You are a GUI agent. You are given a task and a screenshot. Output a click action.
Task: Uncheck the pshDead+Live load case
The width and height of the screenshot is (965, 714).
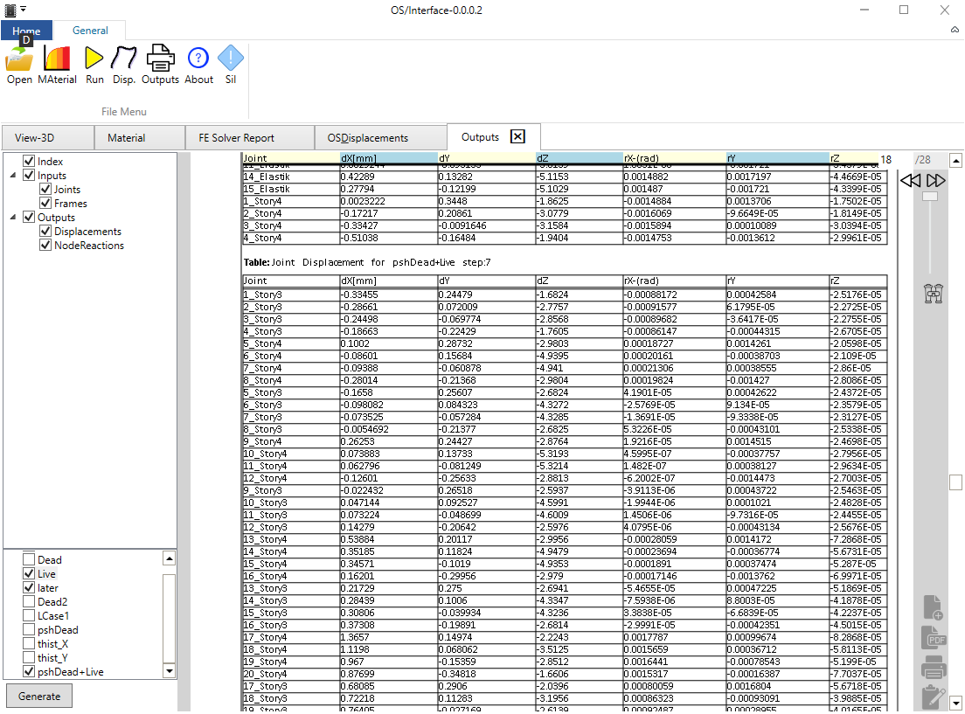[28, 671]
